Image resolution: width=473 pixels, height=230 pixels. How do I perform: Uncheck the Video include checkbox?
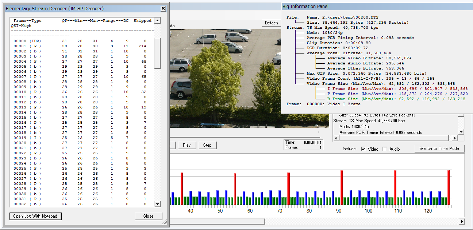[363, 149]
